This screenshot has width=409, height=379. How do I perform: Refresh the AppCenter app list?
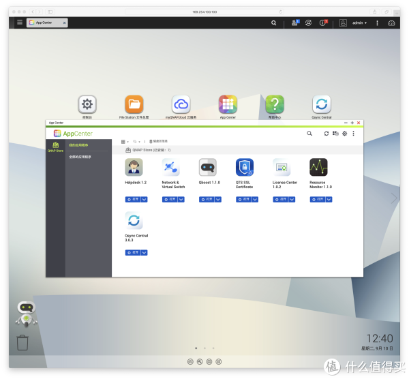[x=326, y=134]
